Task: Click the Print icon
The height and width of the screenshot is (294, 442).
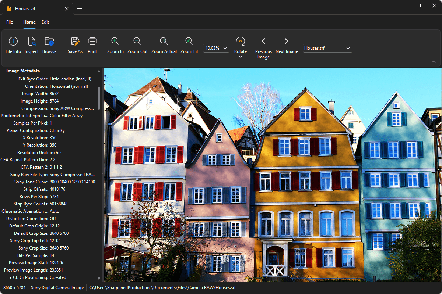Action: coord(92,45)
